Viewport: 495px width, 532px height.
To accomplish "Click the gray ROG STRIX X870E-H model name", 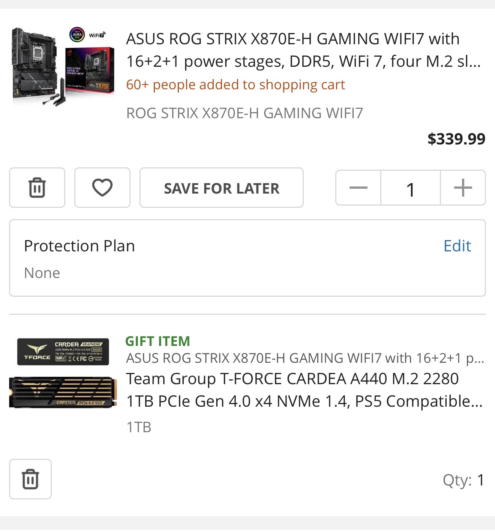I will tap(244, 113).
